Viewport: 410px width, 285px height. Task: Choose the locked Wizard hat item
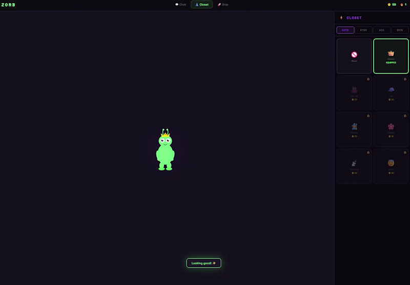coord(354,129)
